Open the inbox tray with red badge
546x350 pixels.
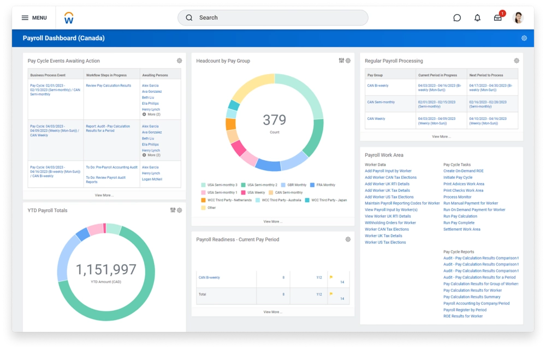(497, 18)
